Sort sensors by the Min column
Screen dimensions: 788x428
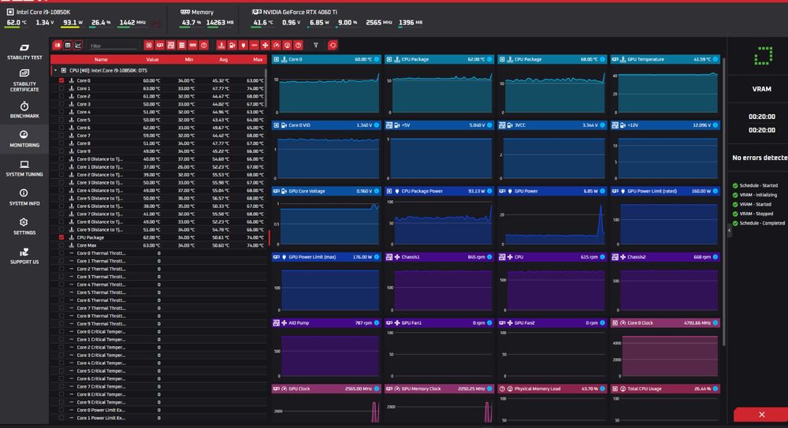tap(189, 59)
